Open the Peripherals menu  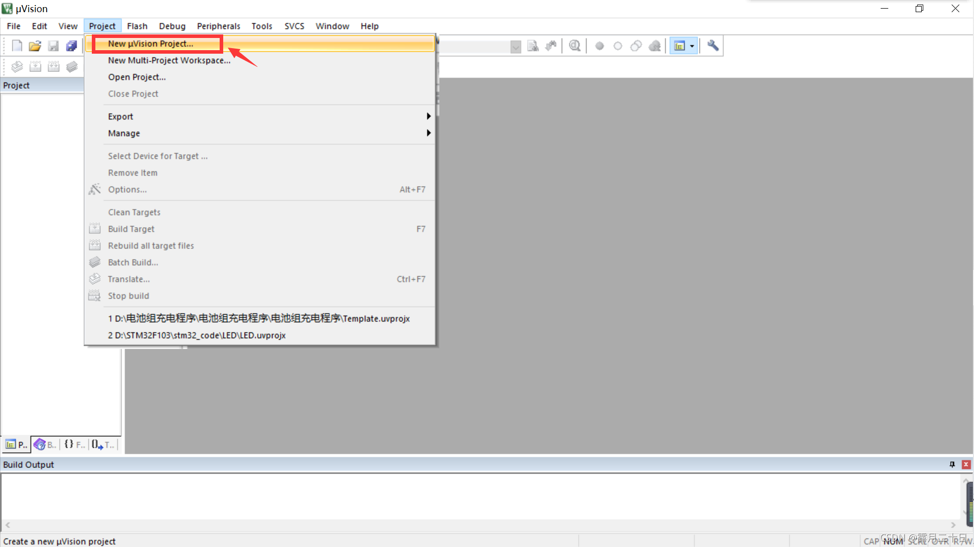(219, 26)
